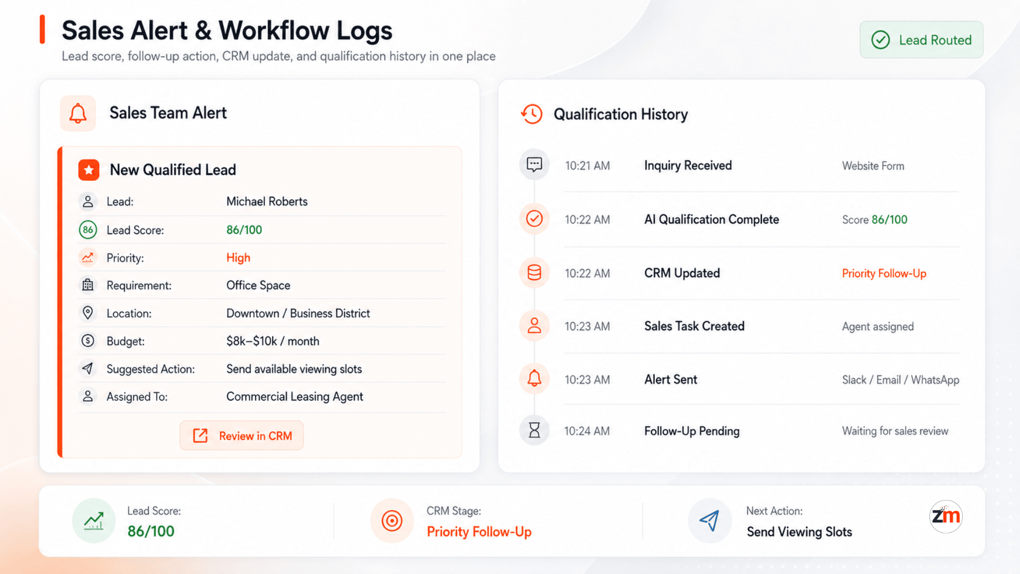1020x574 pixels.
Task: Click Downtown / Business District location value
Action: pyautogui.click(x=298, y=313)
